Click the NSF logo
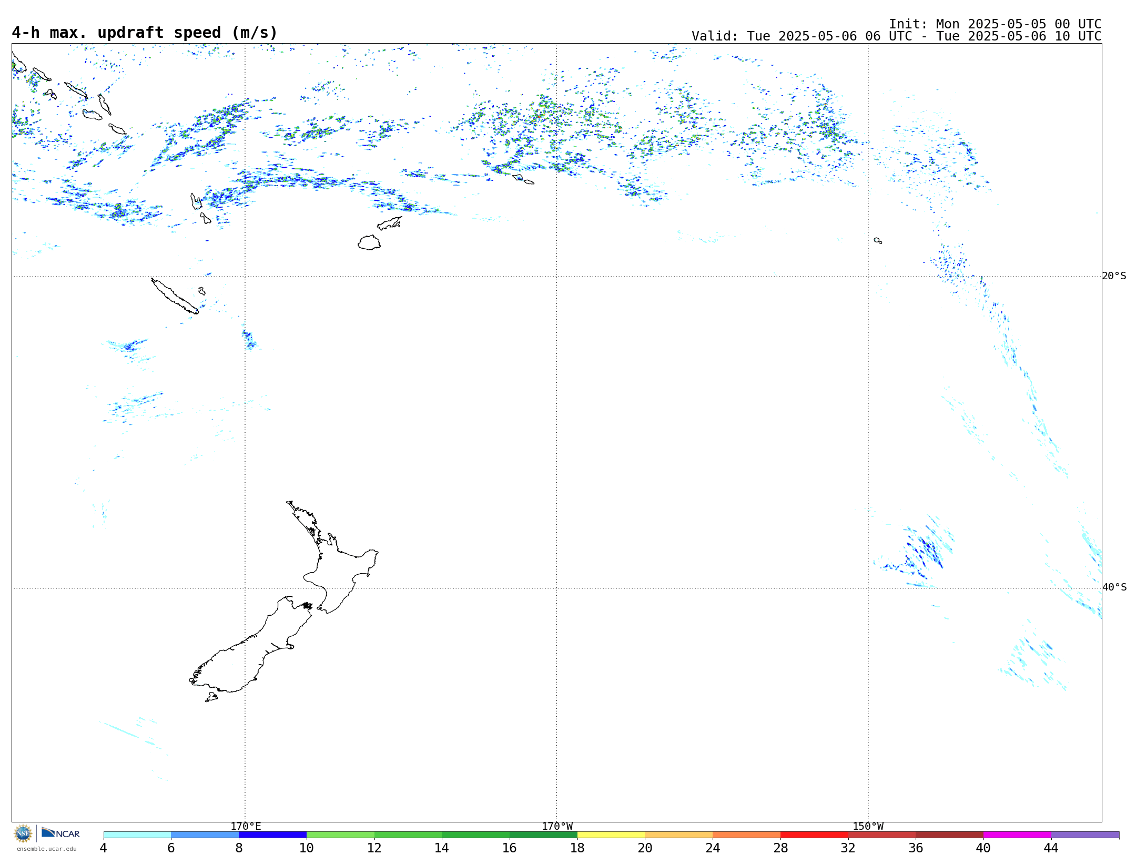The image size is (1136, 855). coord(23,833)
